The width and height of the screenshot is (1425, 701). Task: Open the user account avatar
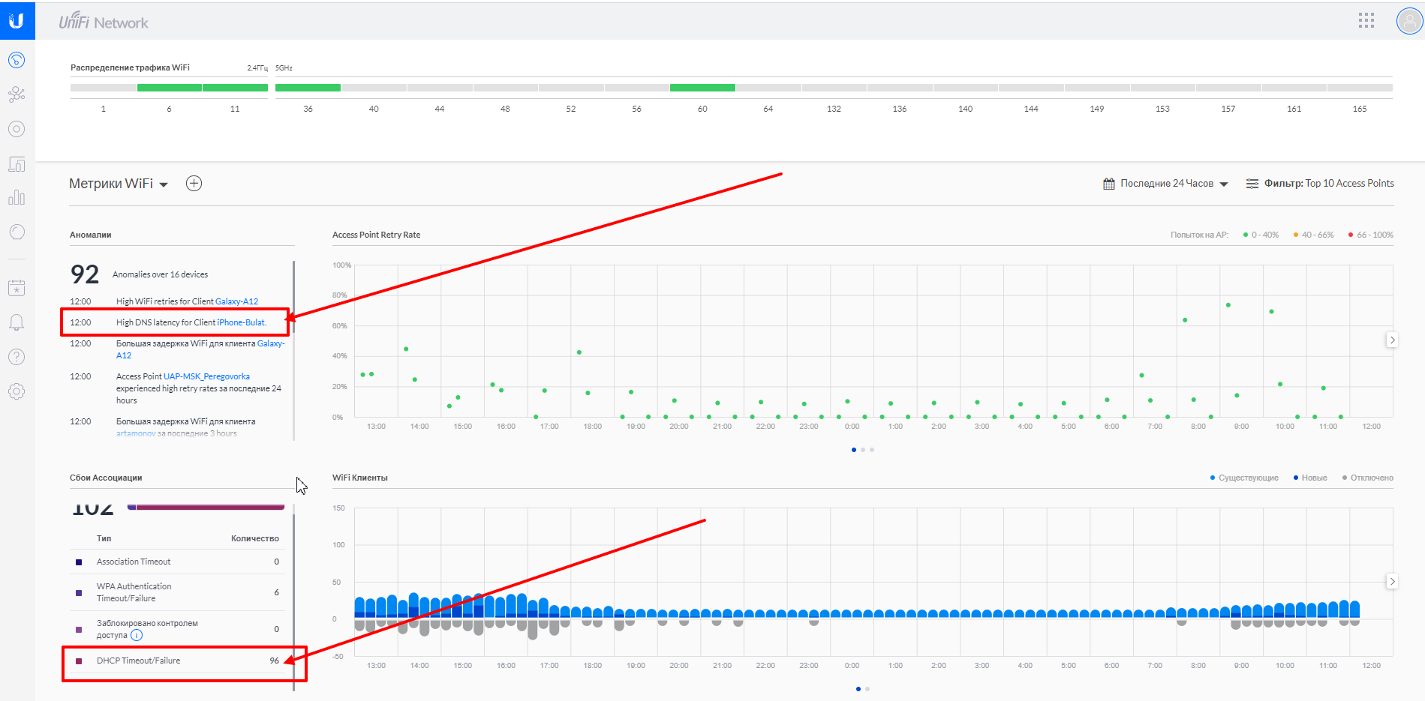coord(1408,21)
